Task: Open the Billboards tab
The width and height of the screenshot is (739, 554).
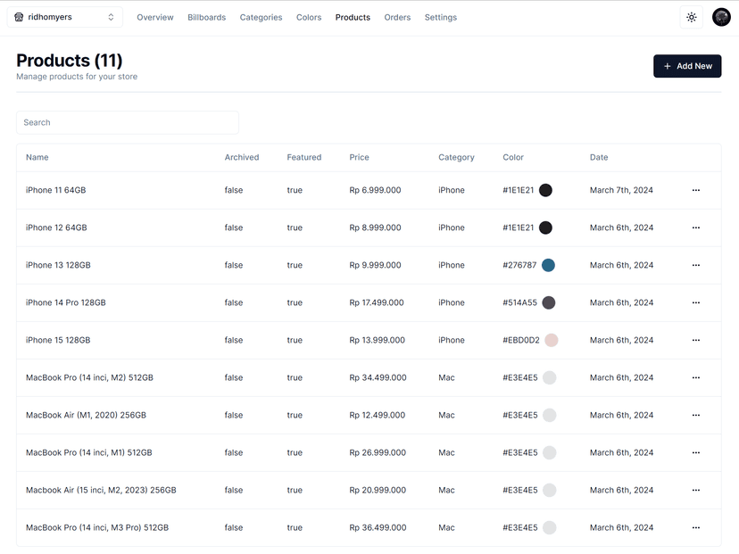Action: tap(206, 18)
